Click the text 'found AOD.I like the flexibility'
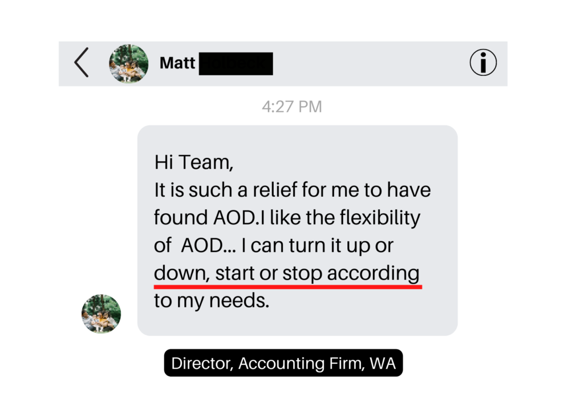Image resolution: width=584 pixels, height=414 pixels. pos(287,217)
